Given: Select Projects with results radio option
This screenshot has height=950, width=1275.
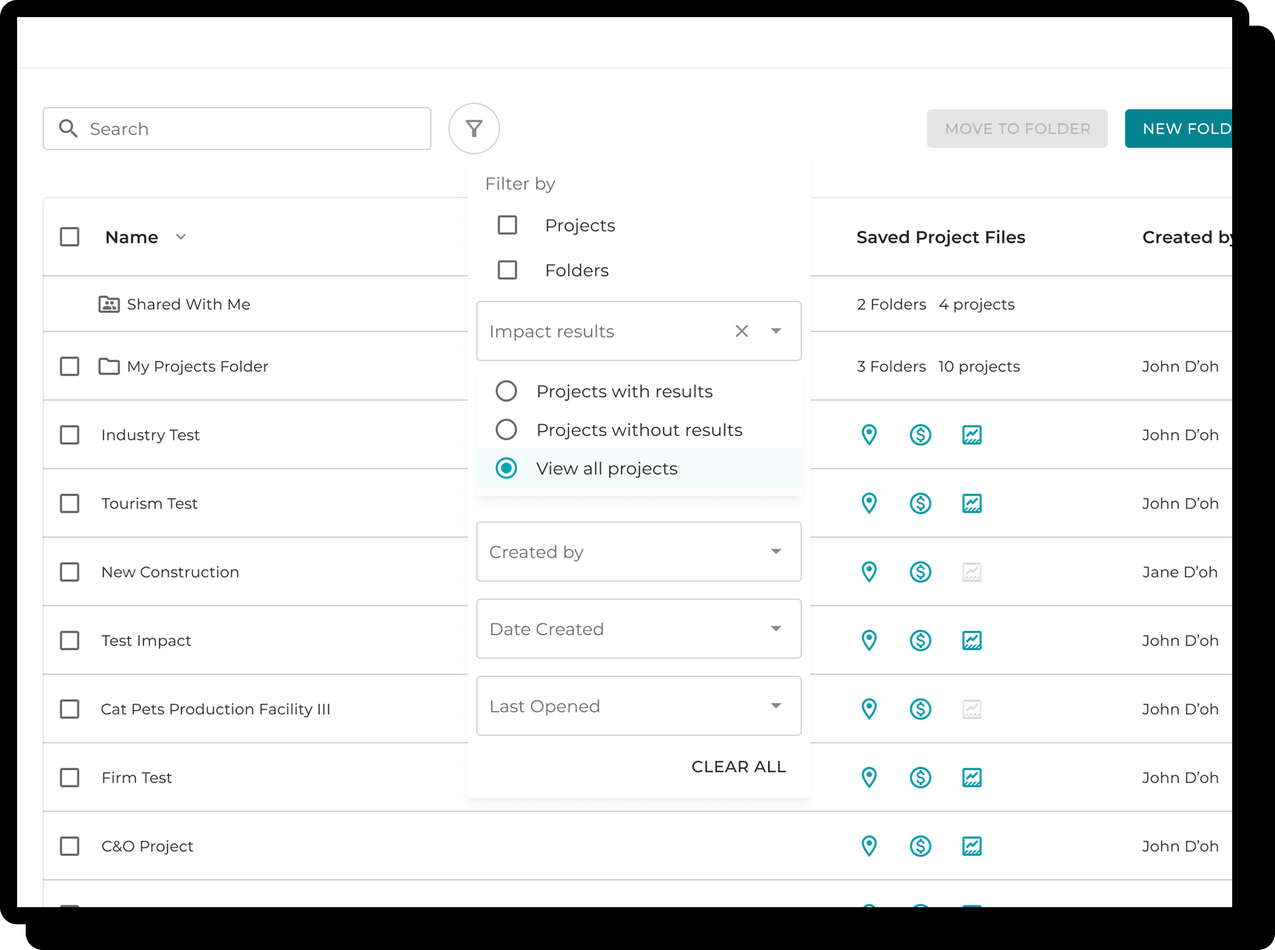Looking at the screenshot, I should pos(506,391).
